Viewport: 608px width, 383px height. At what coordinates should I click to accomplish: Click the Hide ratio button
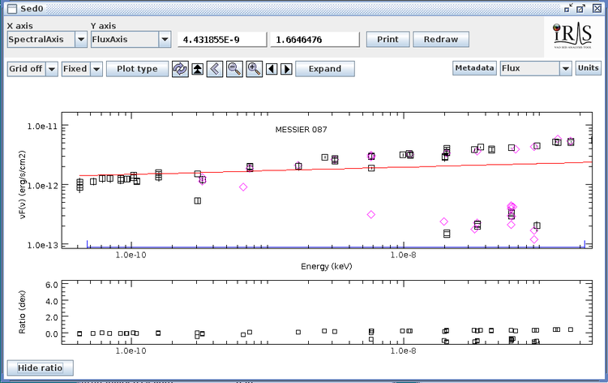[x=40, y=368]
